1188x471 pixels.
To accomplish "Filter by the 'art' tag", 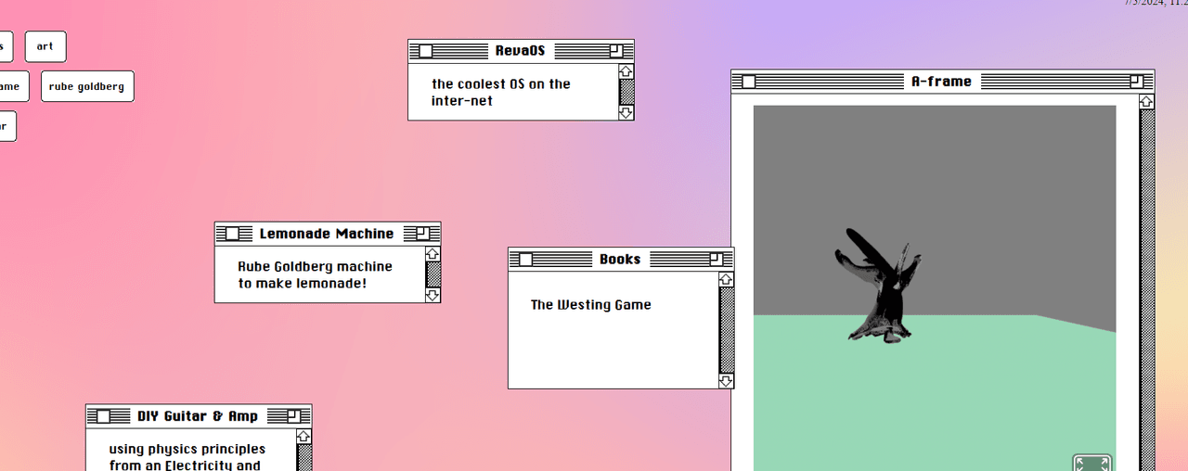I will 45,46.
